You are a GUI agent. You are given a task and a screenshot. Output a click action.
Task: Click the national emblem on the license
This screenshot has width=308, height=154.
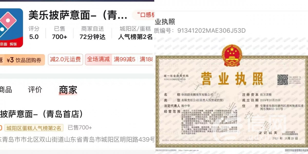(x=232, y=55)
